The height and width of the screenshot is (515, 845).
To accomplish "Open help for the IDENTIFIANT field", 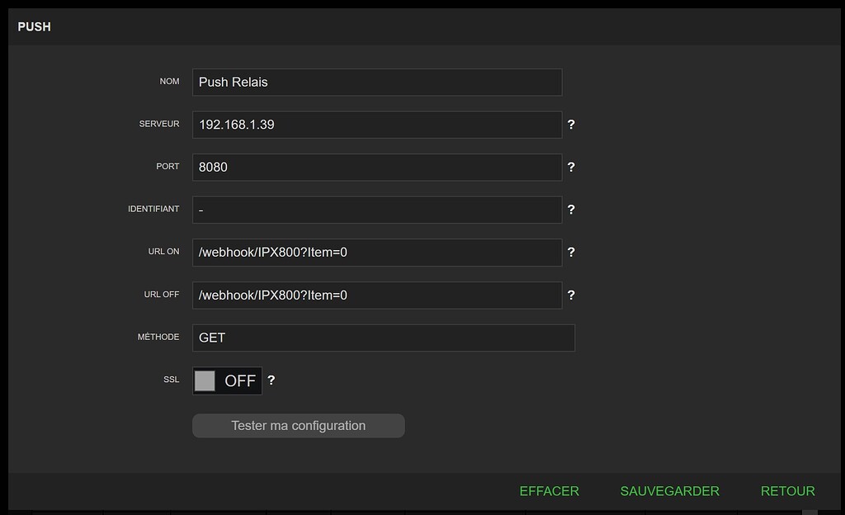I will [571, 210].
